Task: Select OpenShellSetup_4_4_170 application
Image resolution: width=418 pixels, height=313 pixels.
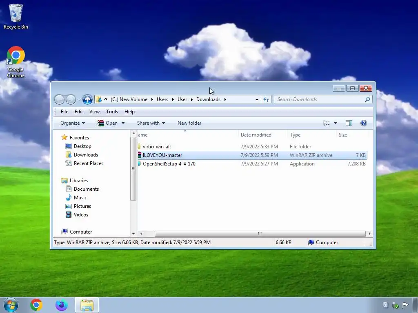Action: 169,164
